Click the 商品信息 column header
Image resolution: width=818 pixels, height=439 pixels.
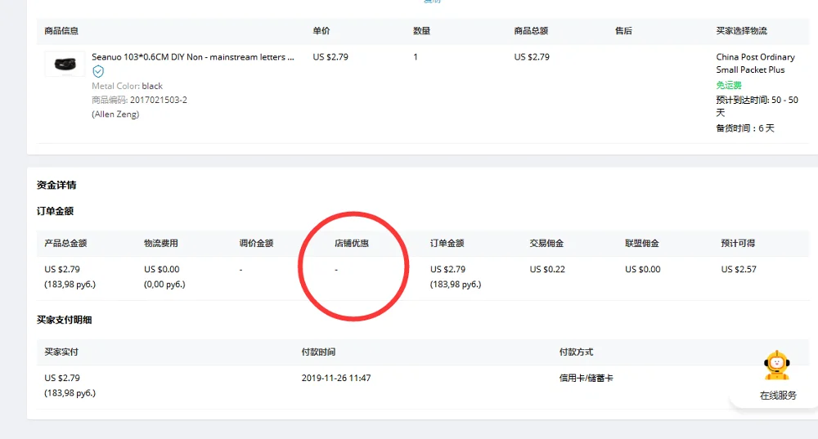tap(61, 31)
